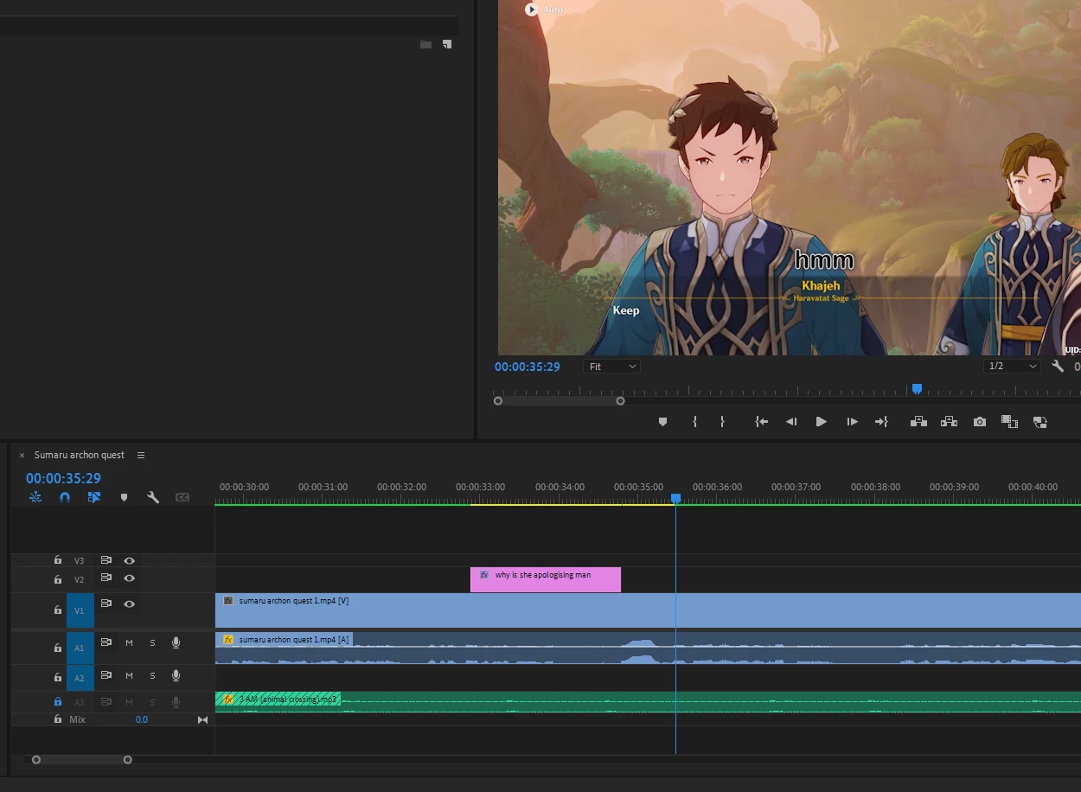1081x792 pixels.
Task: Step back one frame
Action: 790,422
